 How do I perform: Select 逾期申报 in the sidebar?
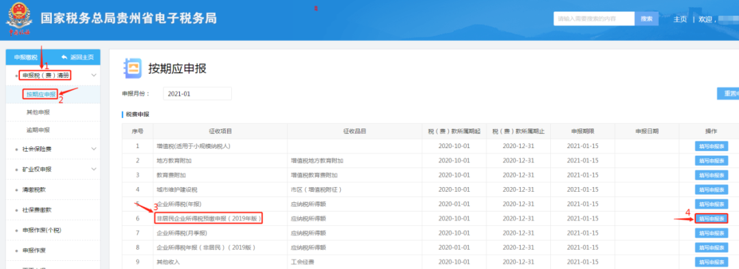point(38,130)
